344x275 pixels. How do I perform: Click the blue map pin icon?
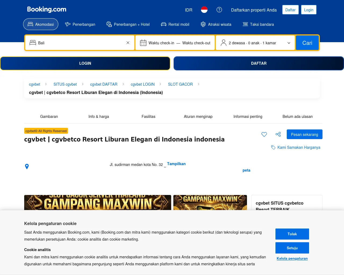click(27, 167)
